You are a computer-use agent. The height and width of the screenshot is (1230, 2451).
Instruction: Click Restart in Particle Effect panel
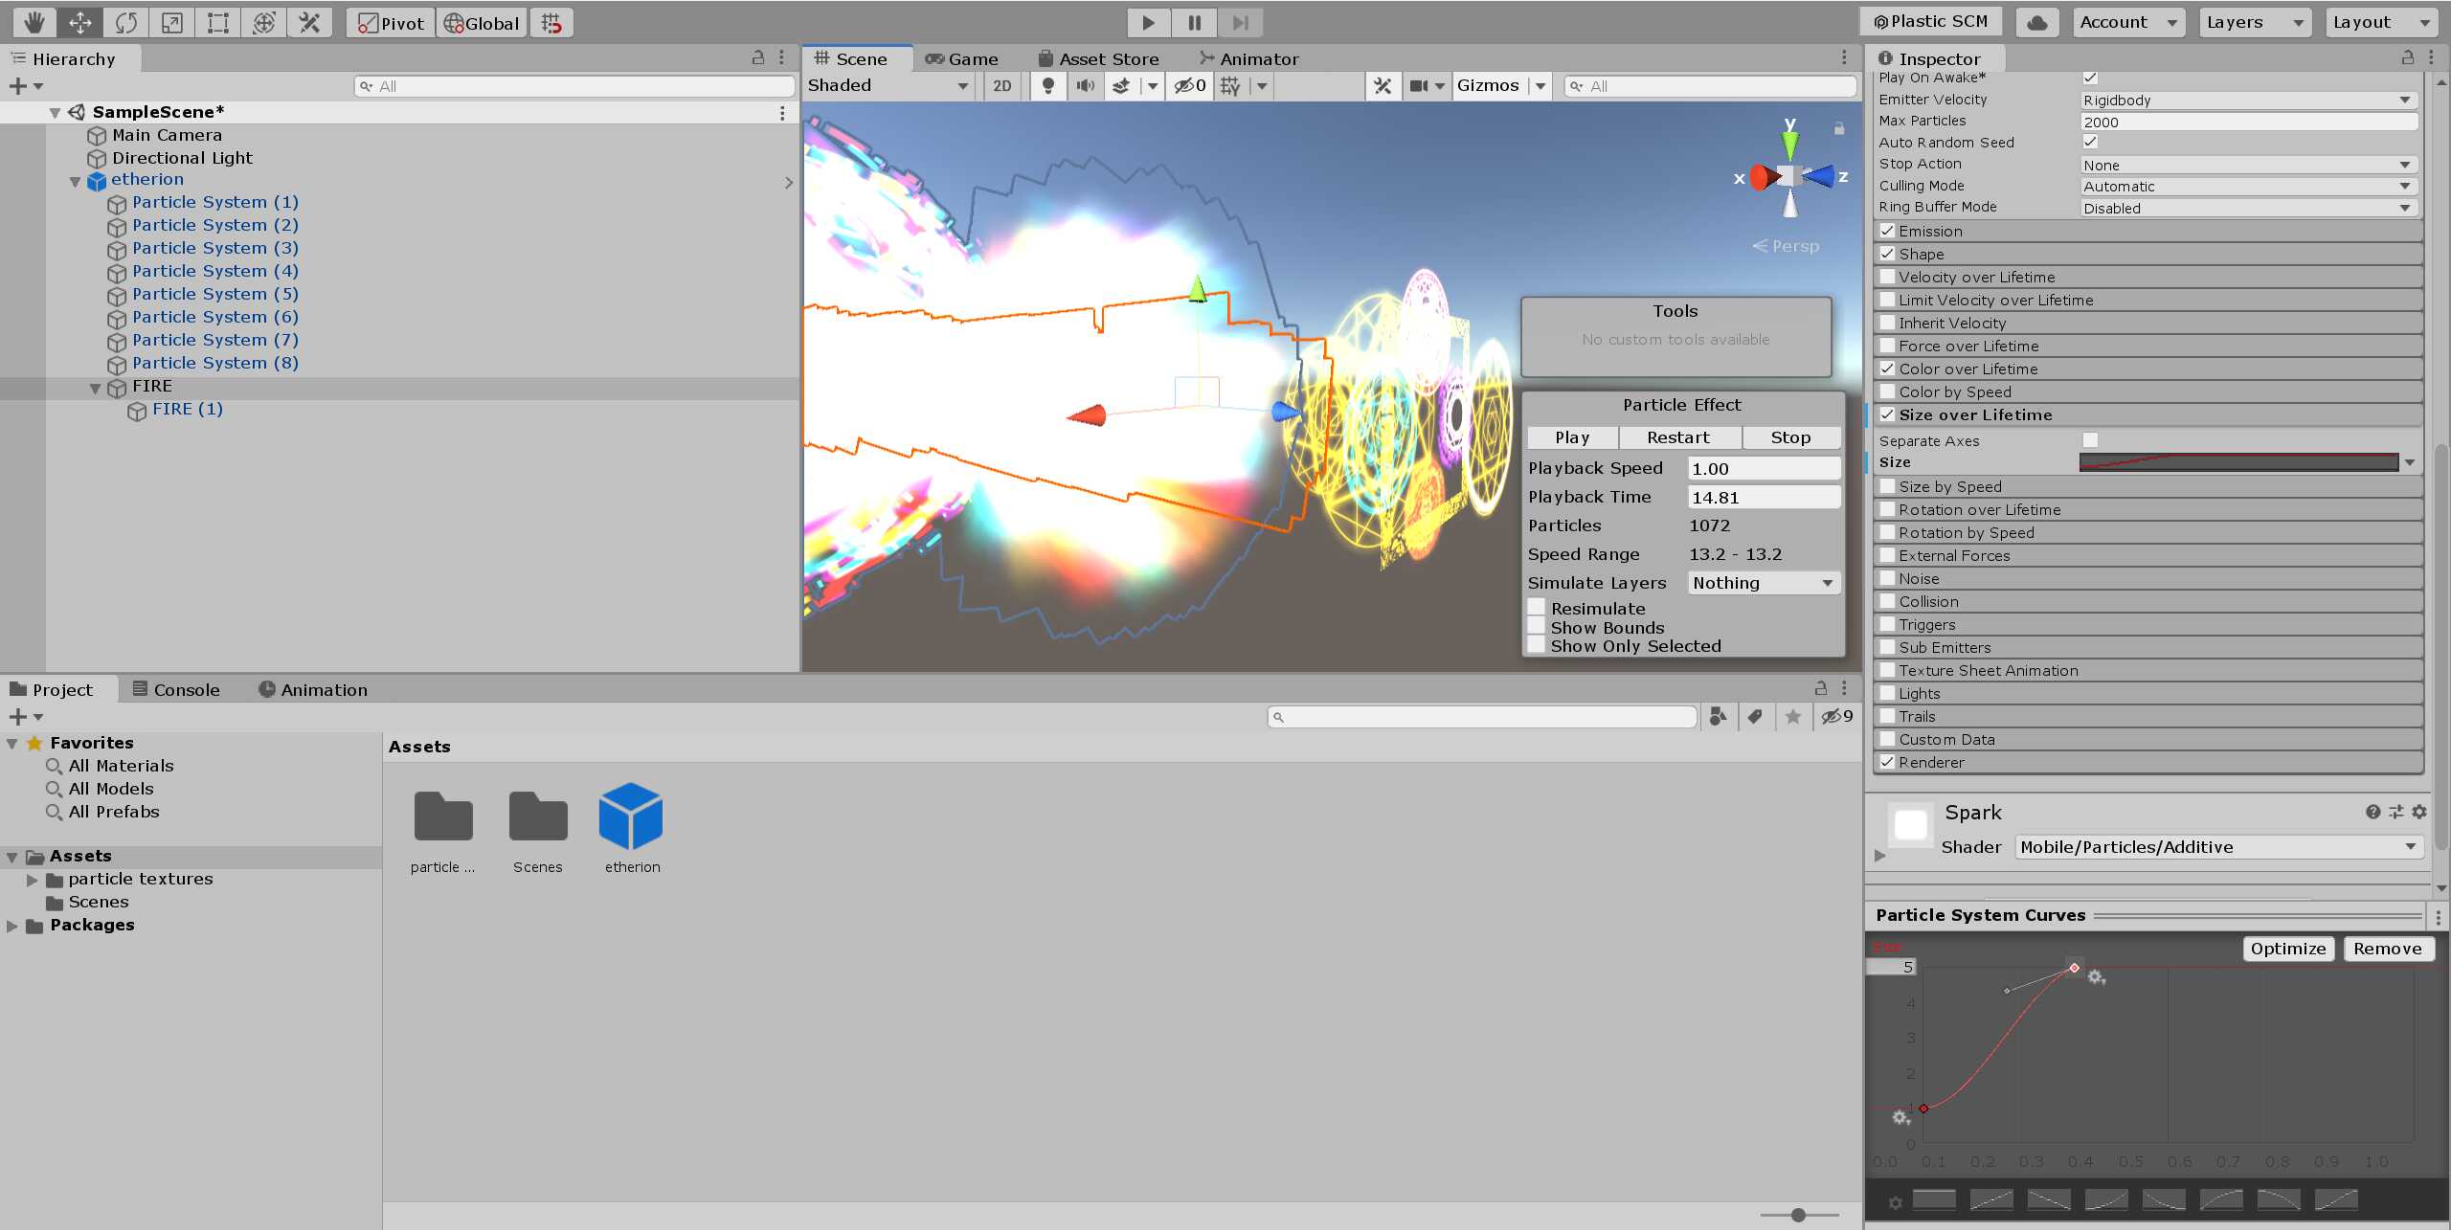1677,437
